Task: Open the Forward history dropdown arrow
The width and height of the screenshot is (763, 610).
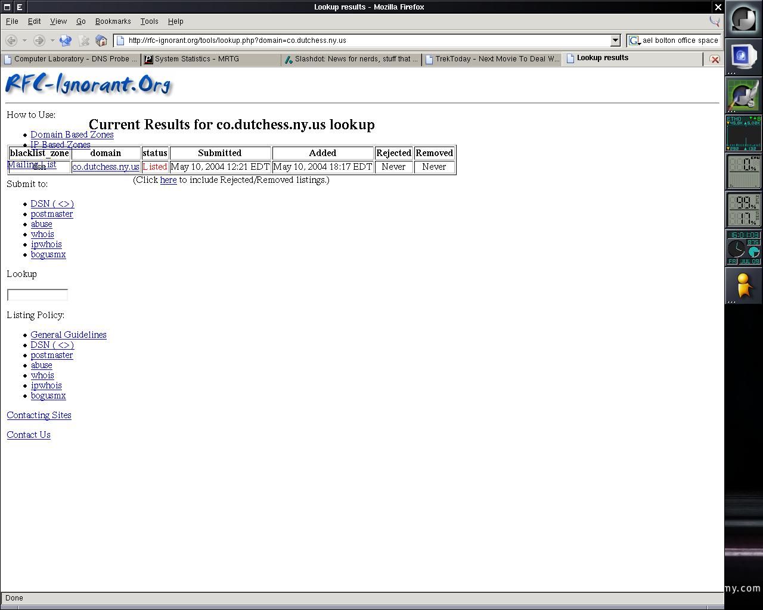Action: click(x=52, y=41)
